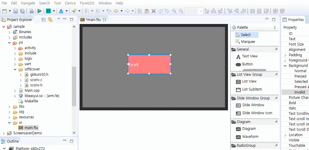The image size is (309, 150).
Task: Click the Last Edit Location icon
Action: (109, 11)
